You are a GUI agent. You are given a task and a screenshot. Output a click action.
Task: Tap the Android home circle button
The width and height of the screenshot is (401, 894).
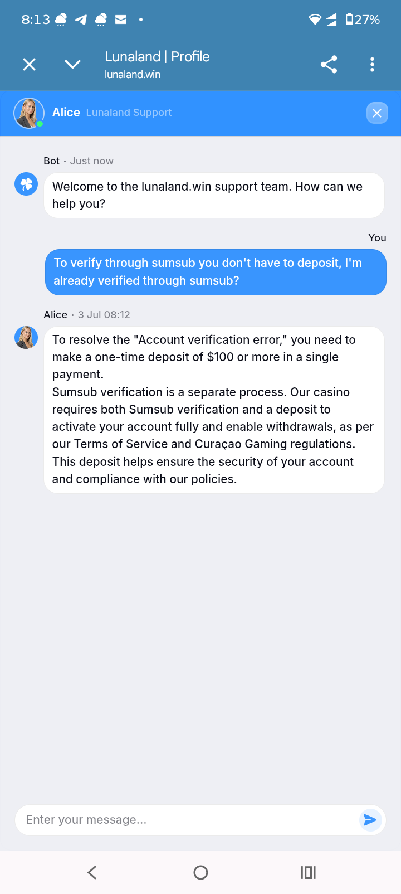200,872
